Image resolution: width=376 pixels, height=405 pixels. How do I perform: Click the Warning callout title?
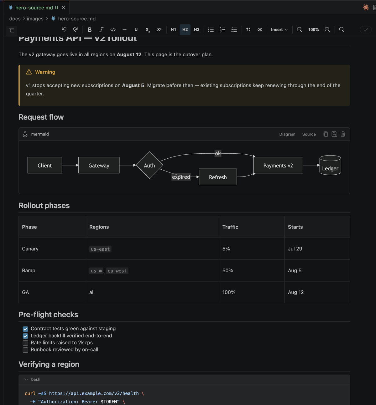pyautogui.click(x=45, y=72)
